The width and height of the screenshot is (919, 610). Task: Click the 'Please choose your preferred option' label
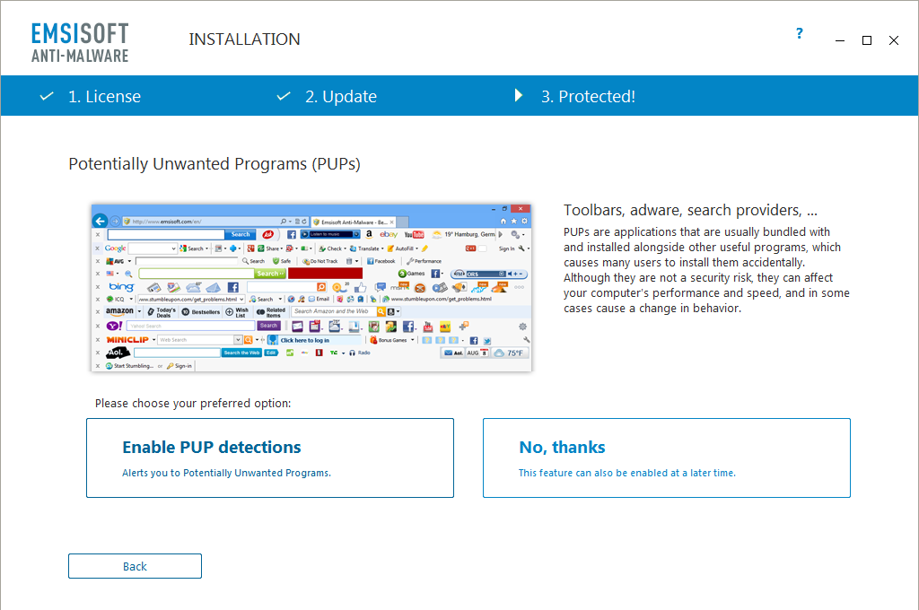pyautogui.click(x=193, y=404)
